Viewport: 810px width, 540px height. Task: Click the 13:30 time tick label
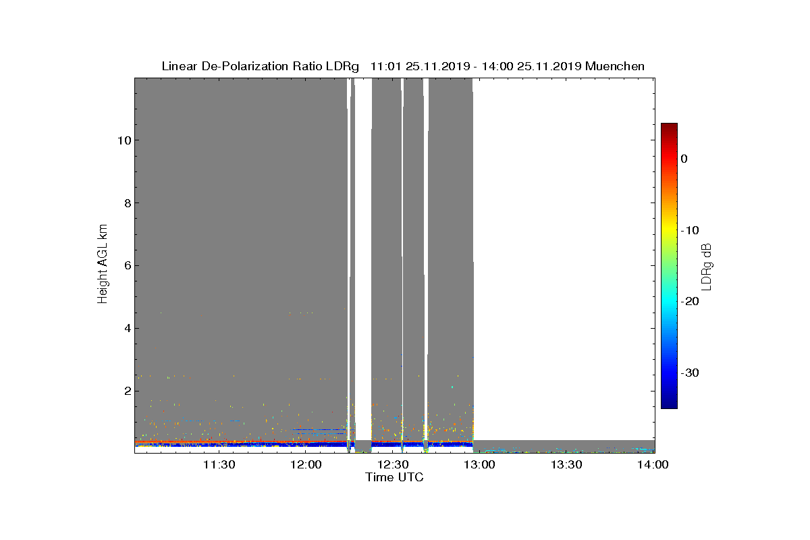(x=566, y=465)
